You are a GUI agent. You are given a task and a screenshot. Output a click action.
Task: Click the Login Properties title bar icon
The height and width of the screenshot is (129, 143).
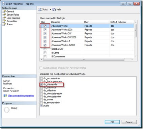[x=3, y=4]
